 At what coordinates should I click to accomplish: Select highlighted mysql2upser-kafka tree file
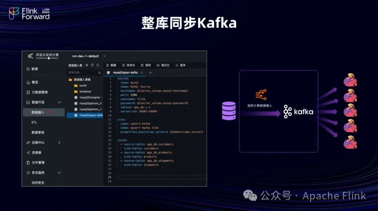(x=85, y=115)
